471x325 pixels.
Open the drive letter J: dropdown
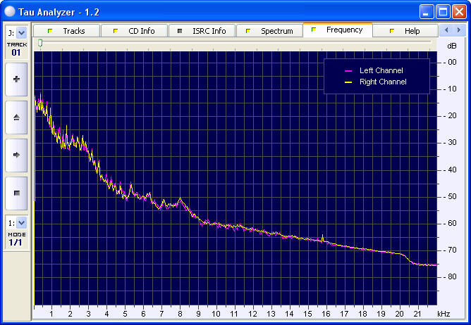[21, 32]
